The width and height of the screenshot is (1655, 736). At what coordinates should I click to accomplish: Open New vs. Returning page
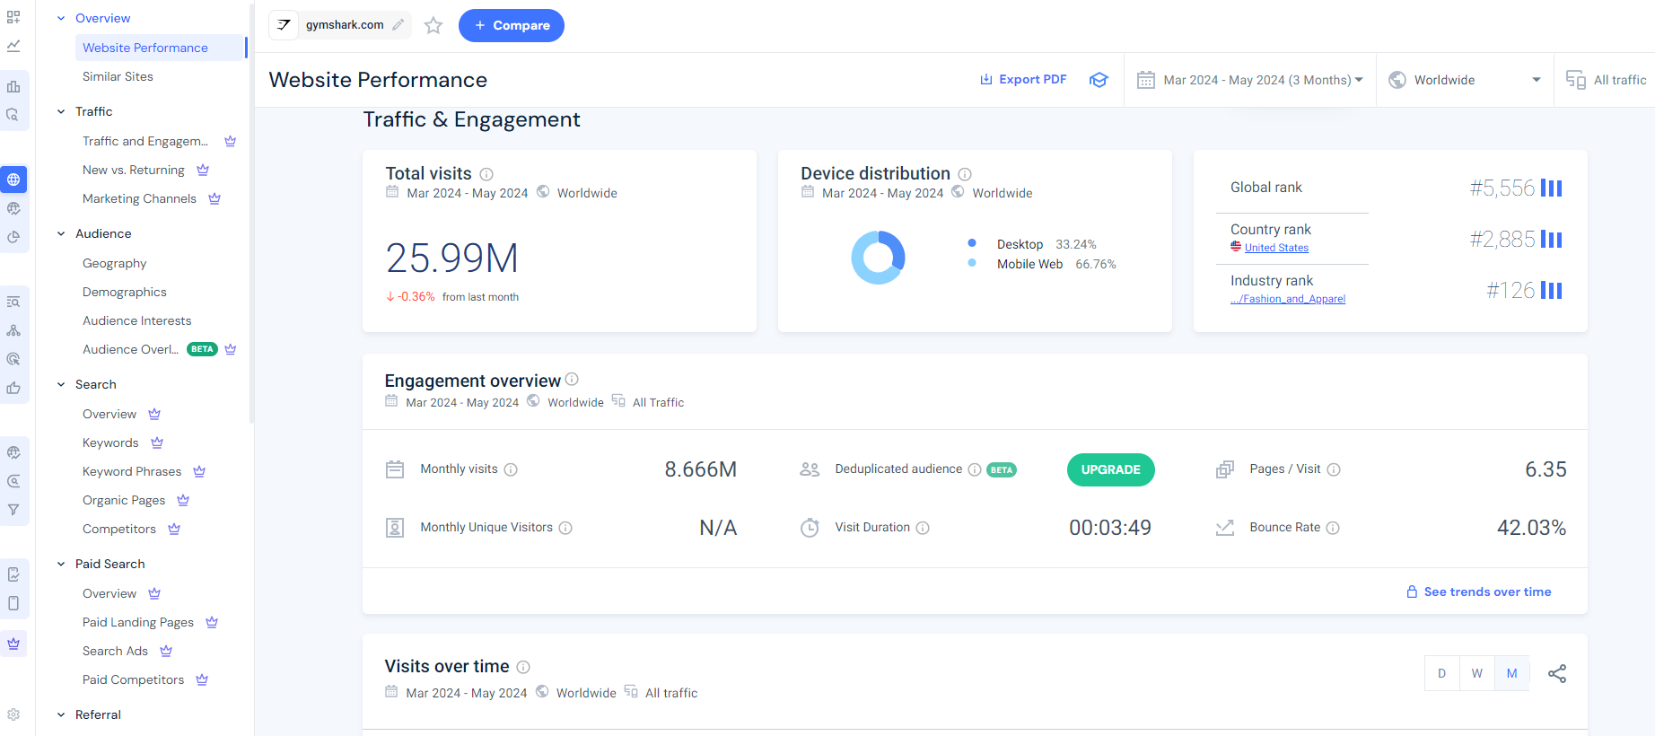pos(134,170)
